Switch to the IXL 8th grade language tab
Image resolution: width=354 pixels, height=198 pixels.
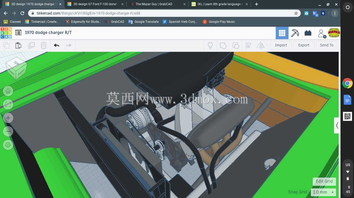pyautogui.click(x=220, y=4)
